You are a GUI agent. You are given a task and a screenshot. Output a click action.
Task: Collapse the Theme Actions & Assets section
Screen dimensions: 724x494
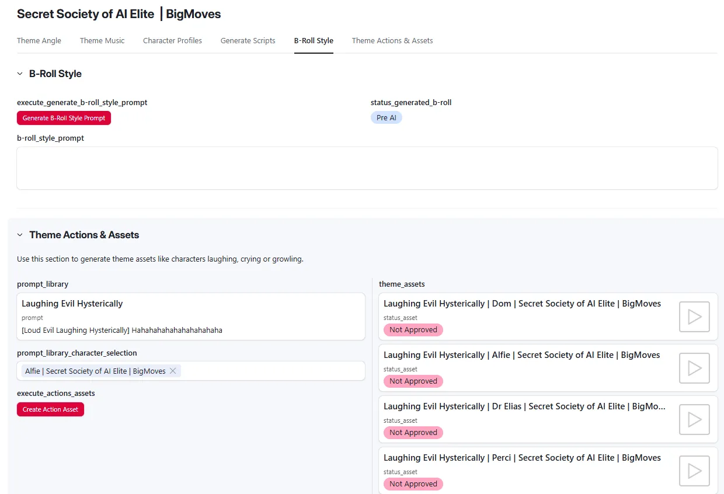coord(20,235)
